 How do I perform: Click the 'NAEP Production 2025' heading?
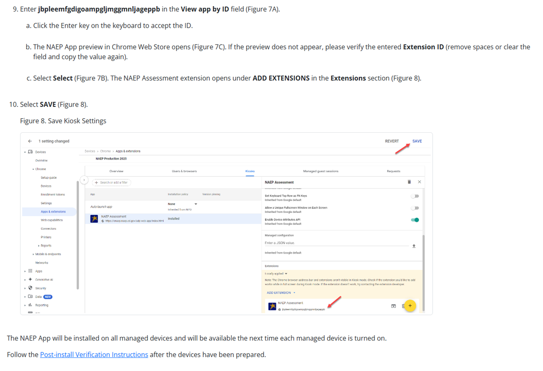click(x=111, y=159)
